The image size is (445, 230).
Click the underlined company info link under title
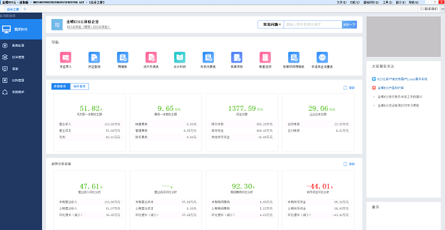tap(88, 27)
